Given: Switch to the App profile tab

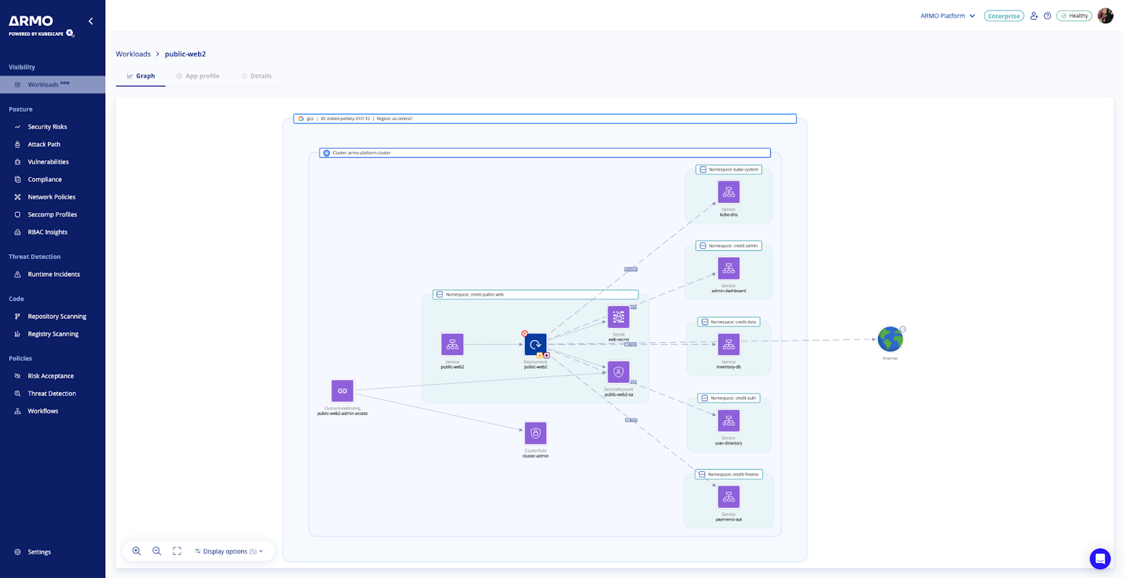Looking at the screenshot, I should (x=198, y=76).
